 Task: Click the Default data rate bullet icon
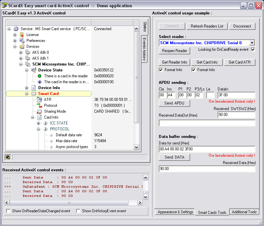(x=51, y=135)
